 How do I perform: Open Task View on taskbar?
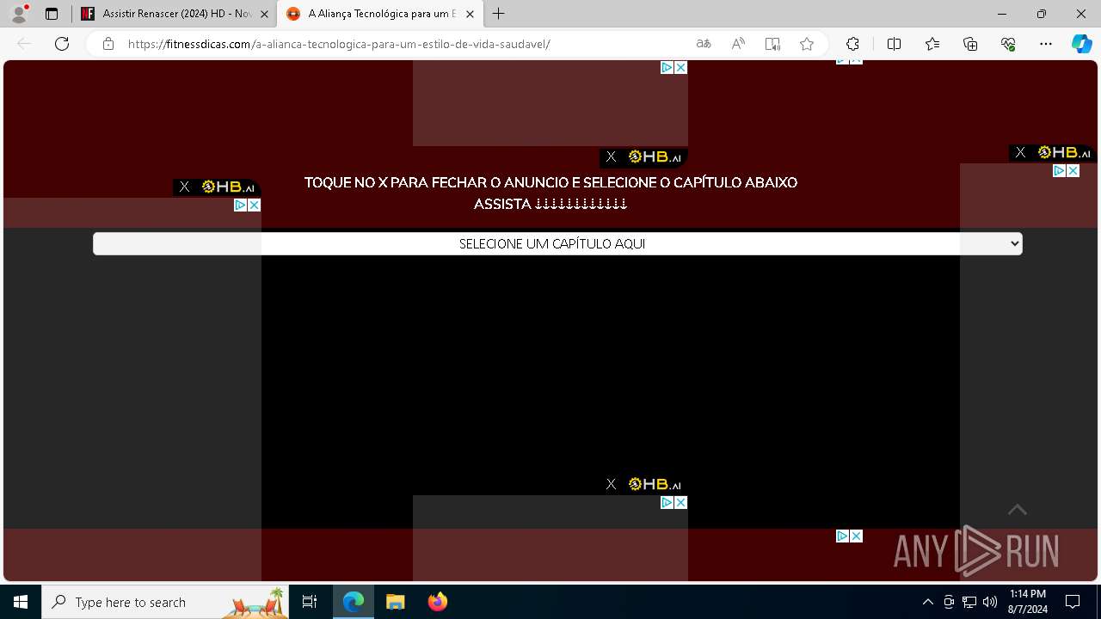pyautogui.click(x=310, y=602)
